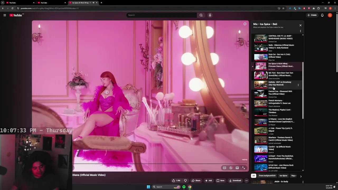The height and width of the screenshot is (190, 338).
Task: Open options for JMSN So Badly
Action: coord(303,182)
